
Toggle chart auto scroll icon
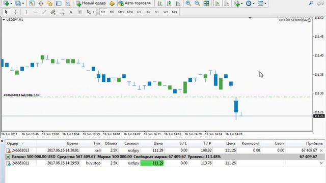(218, 4)
